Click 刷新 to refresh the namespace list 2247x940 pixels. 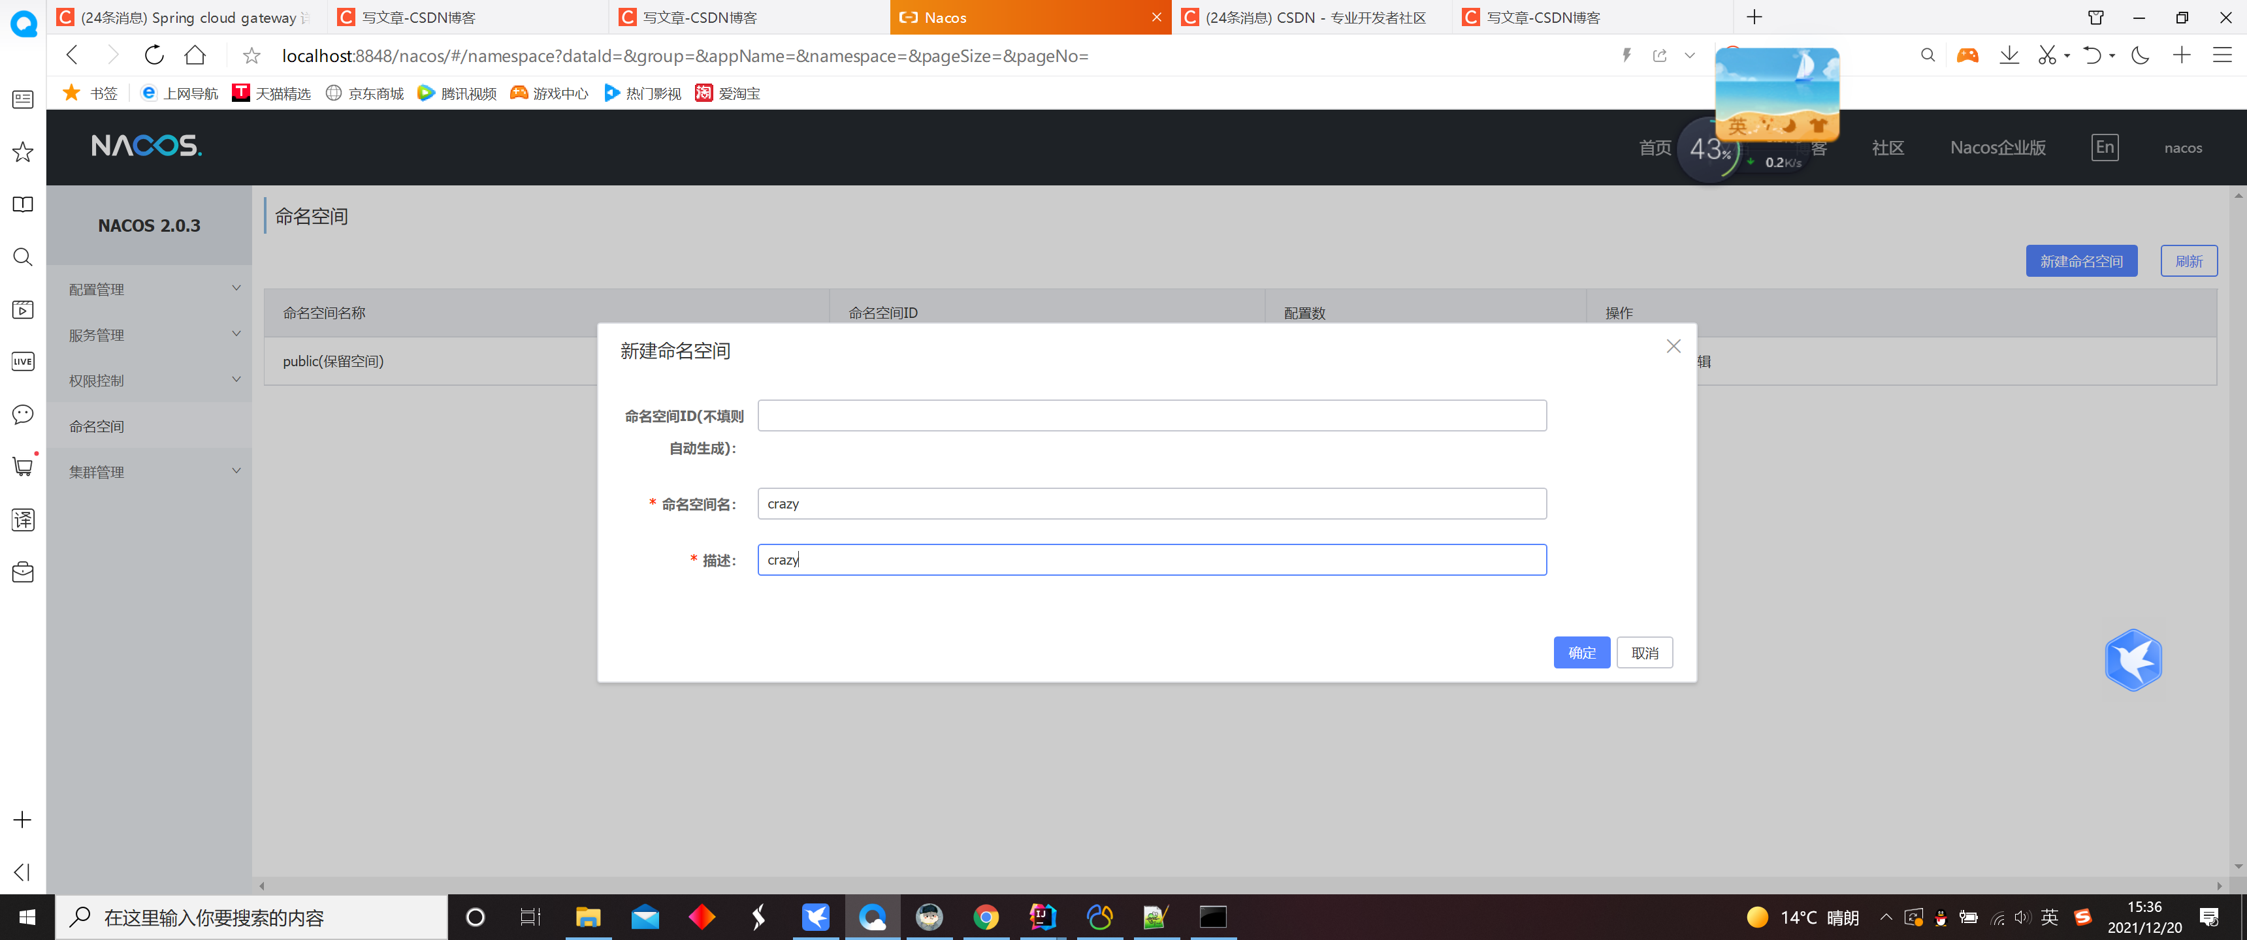2189,260
